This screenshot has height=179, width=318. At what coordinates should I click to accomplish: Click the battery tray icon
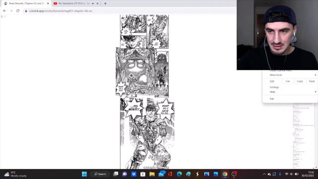(x=296, y=174)
